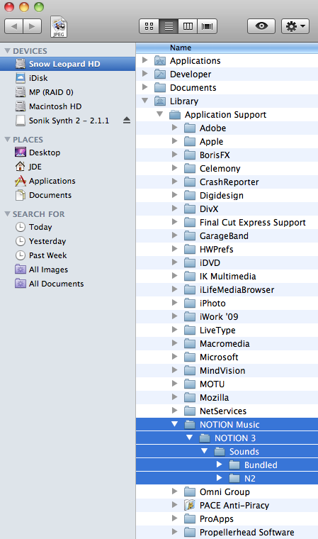Go forward with the right arrow button
The width and height of the screenshot is (318, 539).
point(33,26)
